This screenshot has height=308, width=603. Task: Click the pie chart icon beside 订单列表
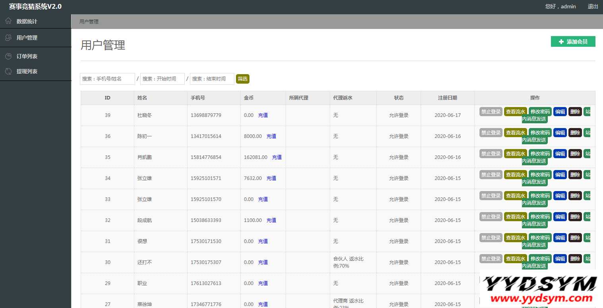[x=8, y=56]
